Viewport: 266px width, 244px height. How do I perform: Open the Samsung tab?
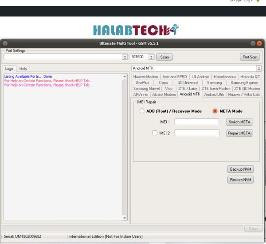(214, 83)
